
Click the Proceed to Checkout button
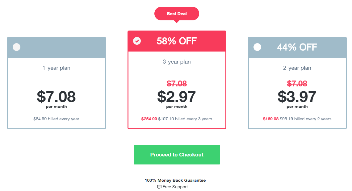pyautogui.click(x=177, y=155)
